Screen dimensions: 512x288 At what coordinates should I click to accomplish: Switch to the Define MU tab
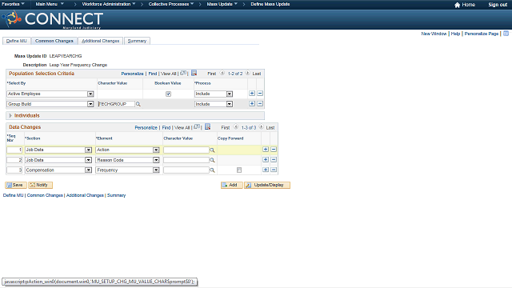tap(17, 41)
